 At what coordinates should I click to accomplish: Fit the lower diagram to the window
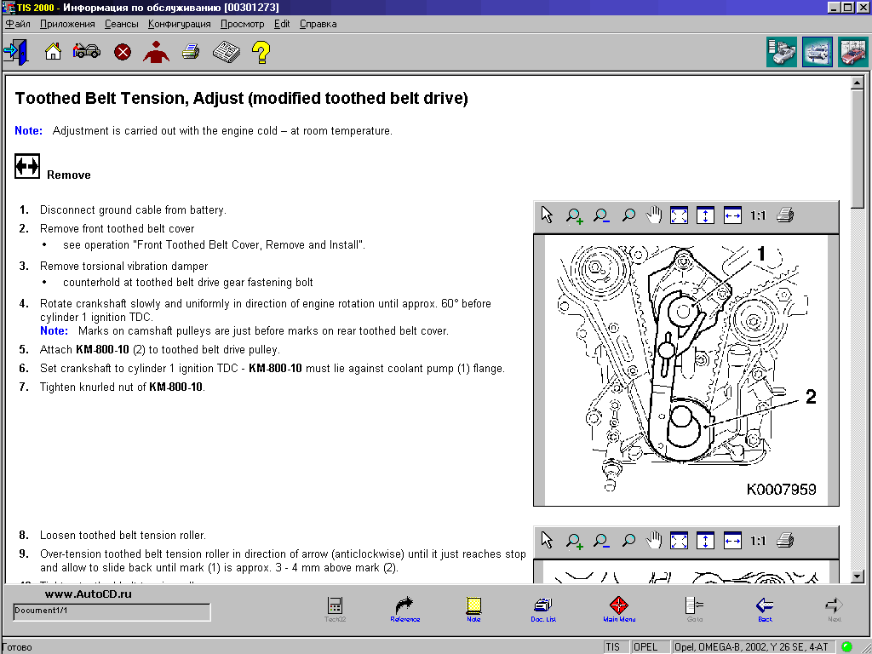pyautogui.click(x=679, y=541)
